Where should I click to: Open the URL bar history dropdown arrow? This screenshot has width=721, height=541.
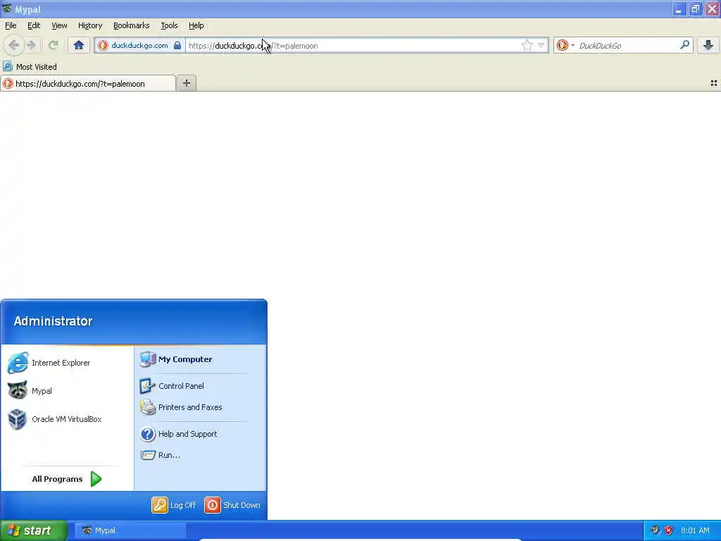tap(541, 45)
